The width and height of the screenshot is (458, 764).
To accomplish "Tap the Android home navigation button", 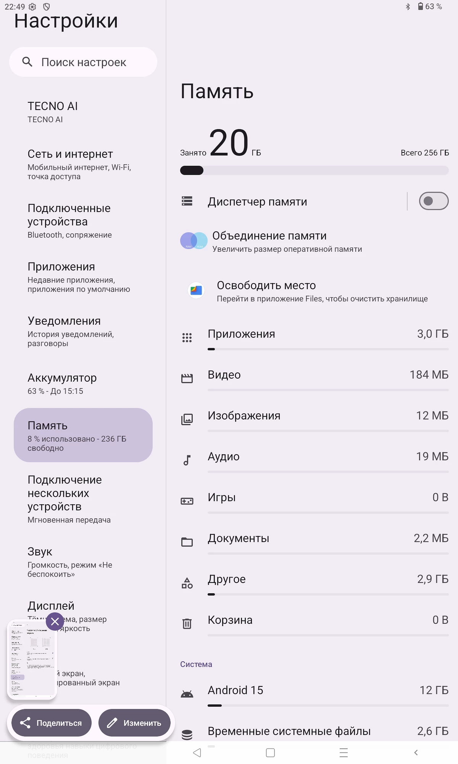I will (270, 753).
